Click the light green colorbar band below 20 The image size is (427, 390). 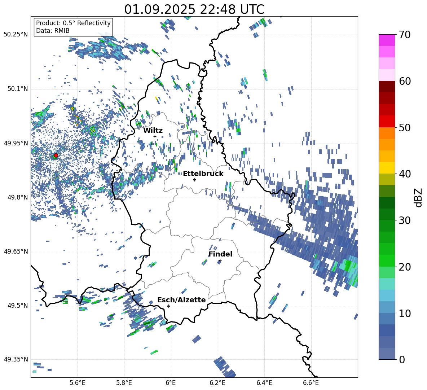[387, 272]
